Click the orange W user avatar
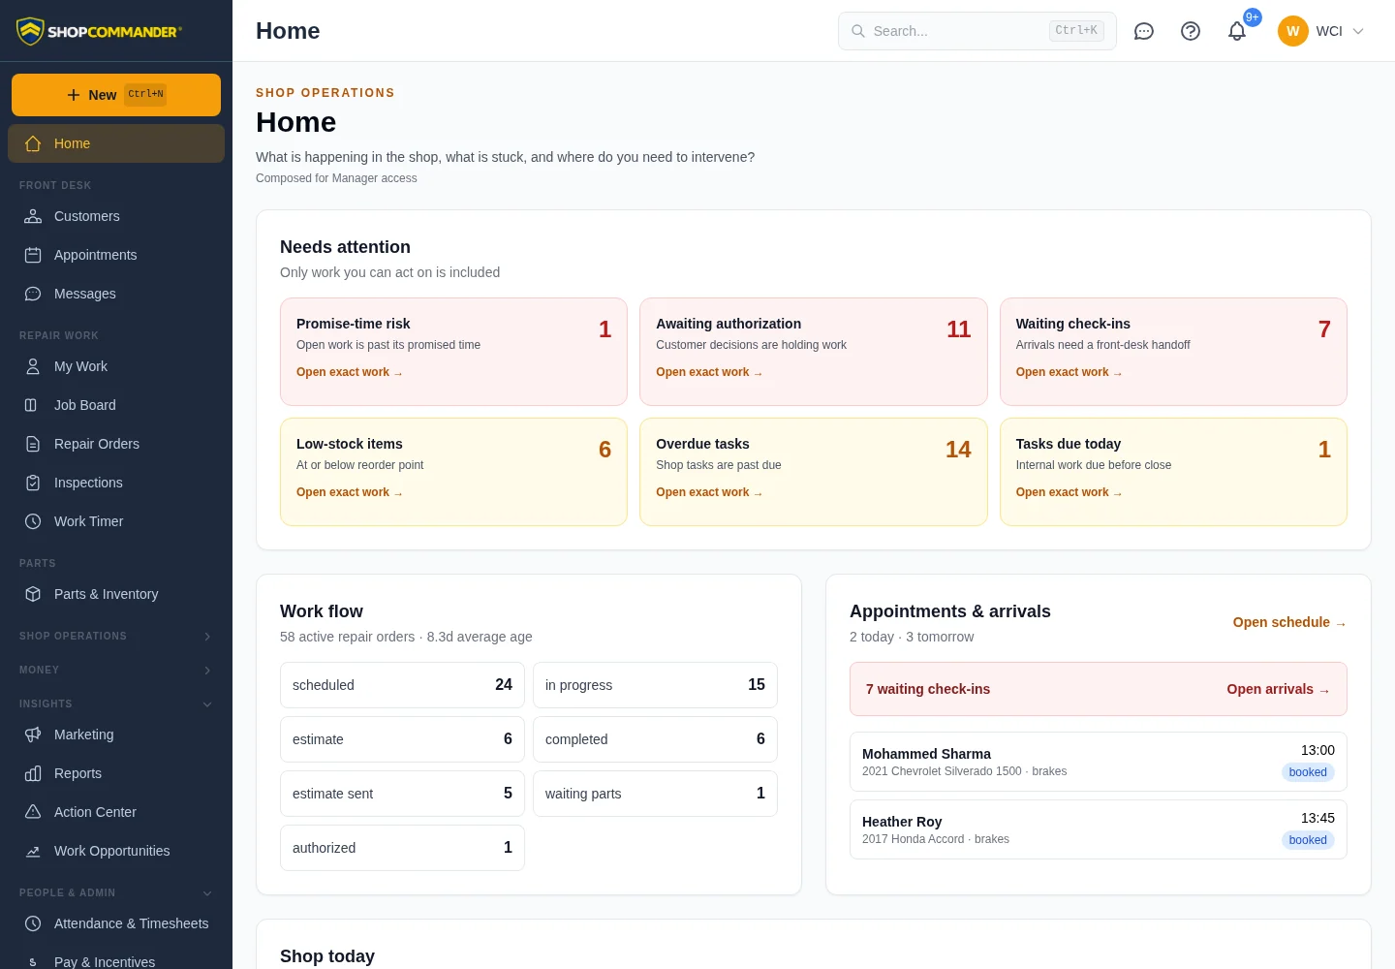Viewport: 1395px width, 969px height. tap(1292, 31)
